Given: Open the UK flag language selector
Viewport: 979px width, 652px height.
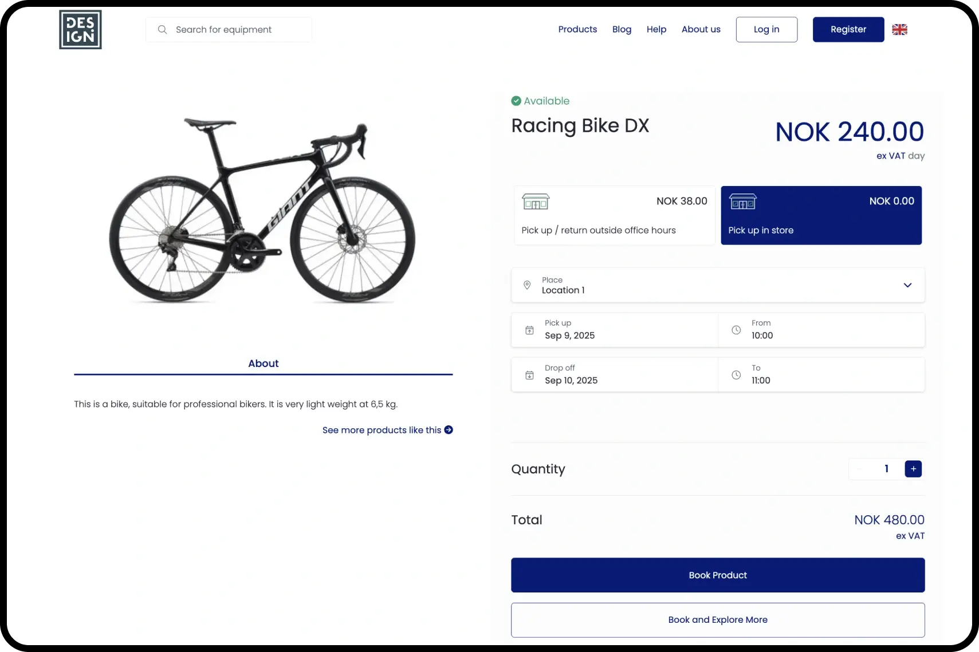Looking at the screenshot, I should [x=899, y=30].
